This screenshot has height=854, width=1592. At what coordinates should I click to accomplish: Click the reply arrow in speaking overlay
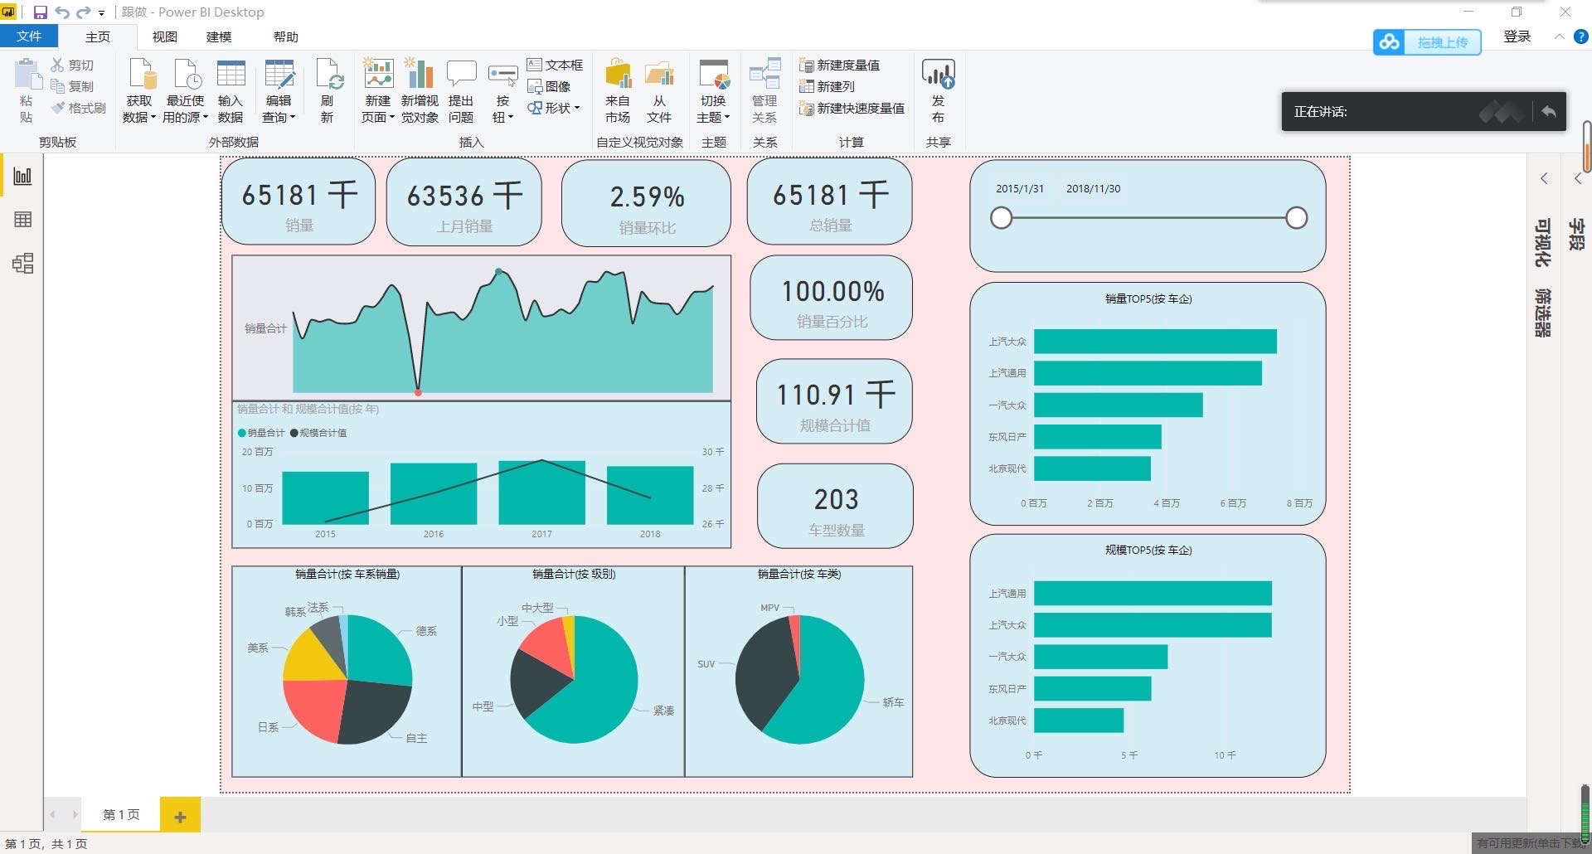coord(1548,111)
